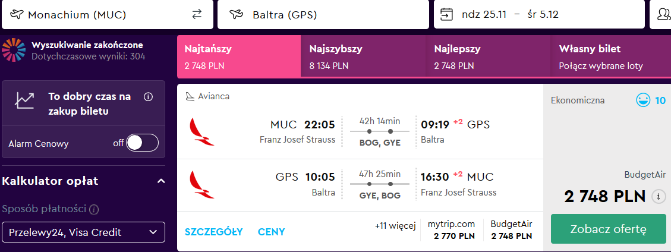Screen dimensions: 671x252
Task: Open payment method dropdown Przelewy24, Visa Credit
Action: [83, 232]
